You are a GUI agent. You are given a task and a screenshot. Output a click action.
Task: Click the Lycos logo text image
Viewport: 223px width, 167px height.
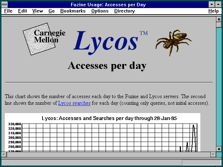pyautogui.click(x=110, y=42)
